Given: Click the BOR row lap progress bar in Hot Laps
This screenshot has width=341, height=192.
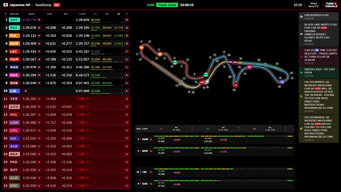Looking at the screenshot, I should (223, 148).
